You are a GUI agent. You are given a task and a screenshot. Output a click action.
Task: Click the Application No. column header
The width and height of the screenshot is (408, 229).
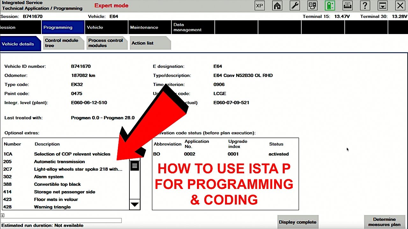pyautogui.click(x=197, y=144)
